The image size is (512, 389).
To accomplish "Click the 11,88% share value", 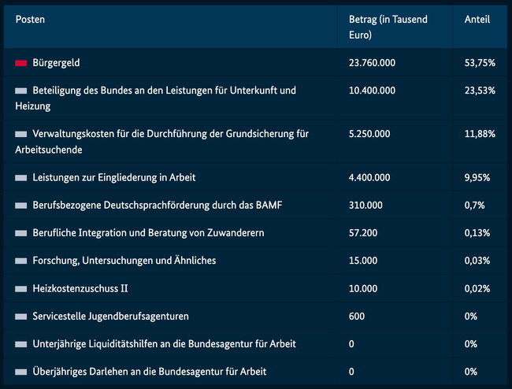I will (x=480, y=134).
